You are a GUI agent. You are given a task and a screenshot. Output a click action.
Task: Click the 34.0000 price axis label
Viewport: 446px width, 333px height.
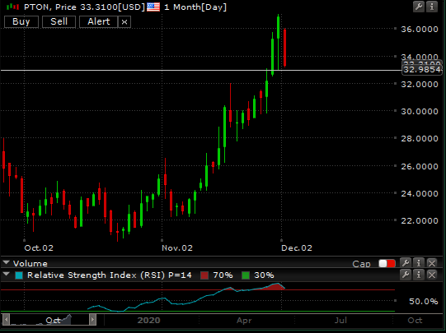point(420,57)
